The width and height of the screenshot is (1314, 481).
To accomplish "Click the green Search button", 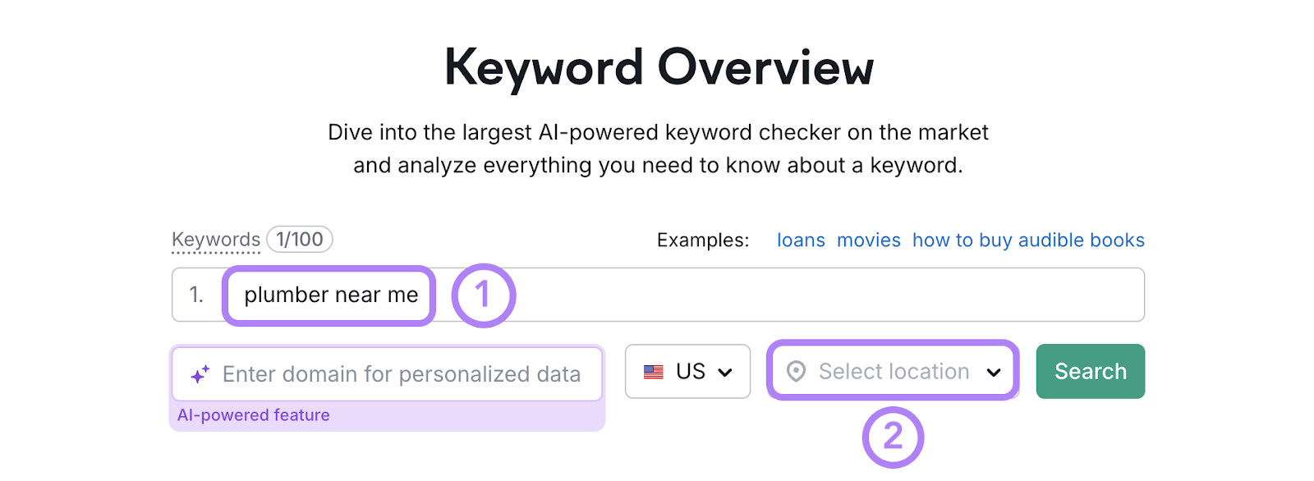I will pos(1090,371).
